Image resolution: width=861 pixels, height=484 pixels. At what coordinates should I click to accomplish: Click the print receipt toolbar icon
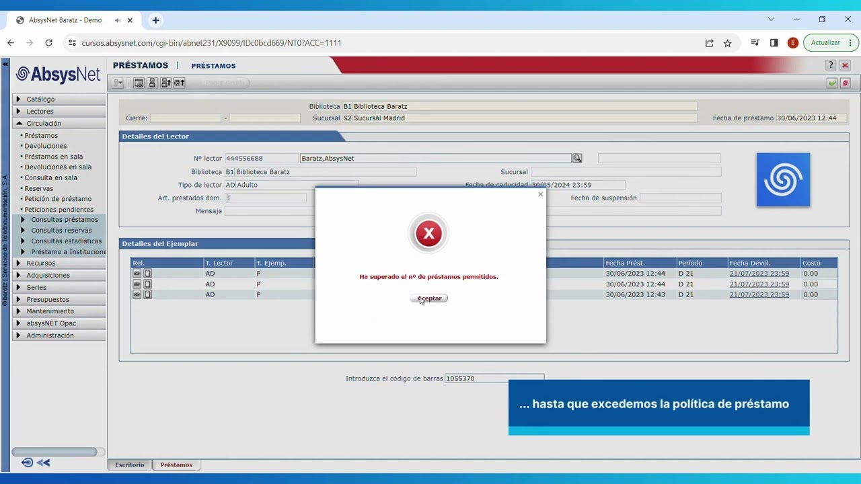[152, 83]
